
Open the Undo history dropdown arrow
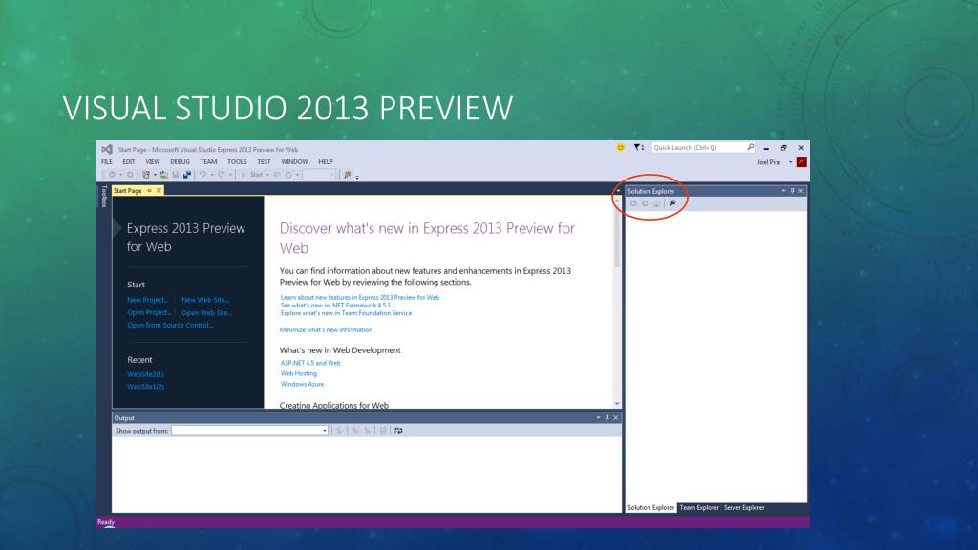click(212, 175)
